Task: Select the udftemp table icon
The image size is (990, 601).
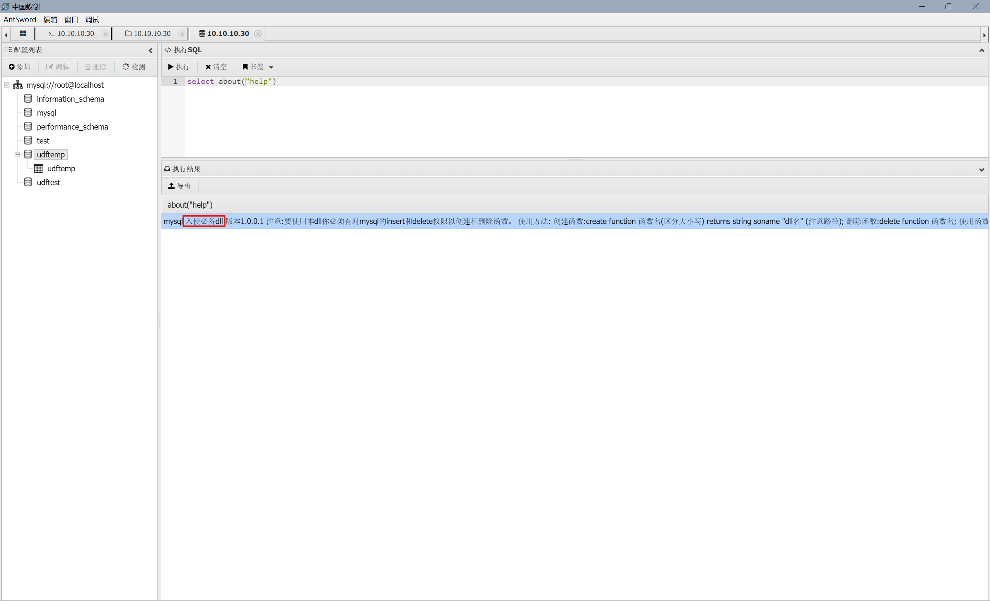Action: click(x=39, y=168)
